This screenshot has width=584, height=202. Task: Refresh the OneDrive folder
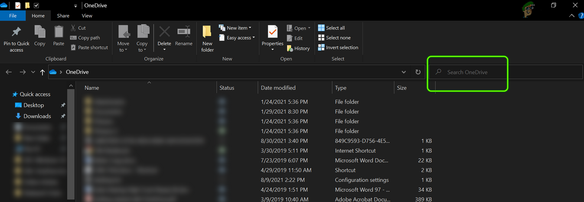[x=418, y=72]
